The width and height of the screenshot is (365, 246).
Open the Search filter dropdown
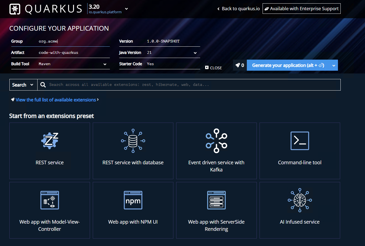click(23, 85)
